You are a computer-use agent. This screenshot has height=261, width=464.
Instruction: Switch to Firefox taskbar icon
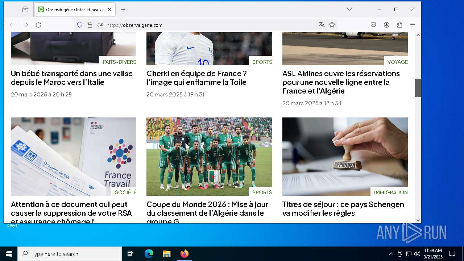click(185, 254)
